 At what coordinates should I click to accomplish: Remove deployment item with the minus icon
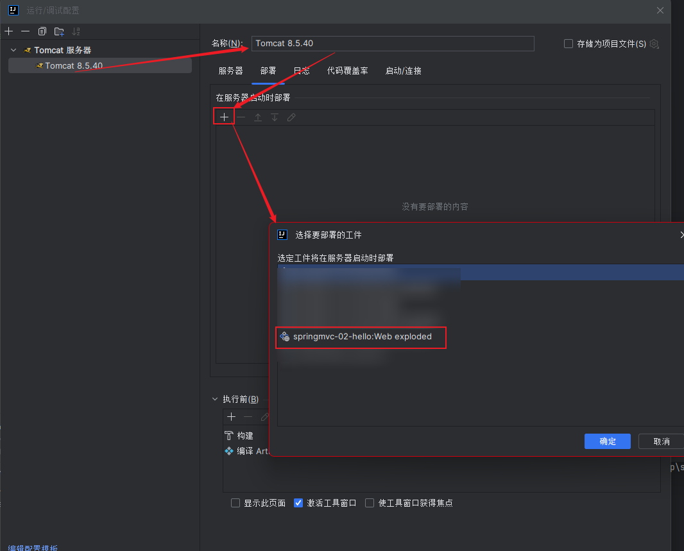pyautogui.click(x=241, y=117)
